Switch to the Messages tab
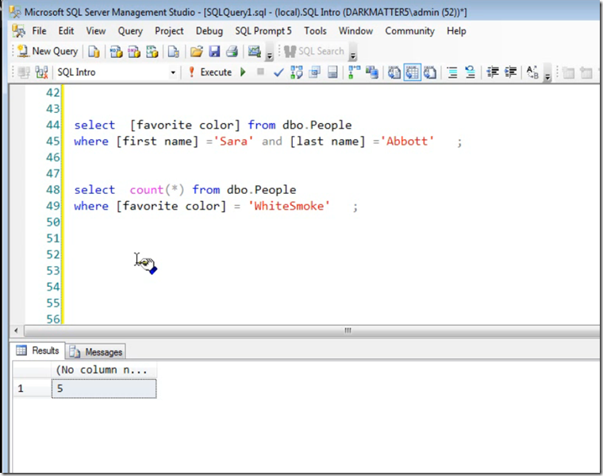The height and width of the screenshot is (476, 603). (96, 351)
